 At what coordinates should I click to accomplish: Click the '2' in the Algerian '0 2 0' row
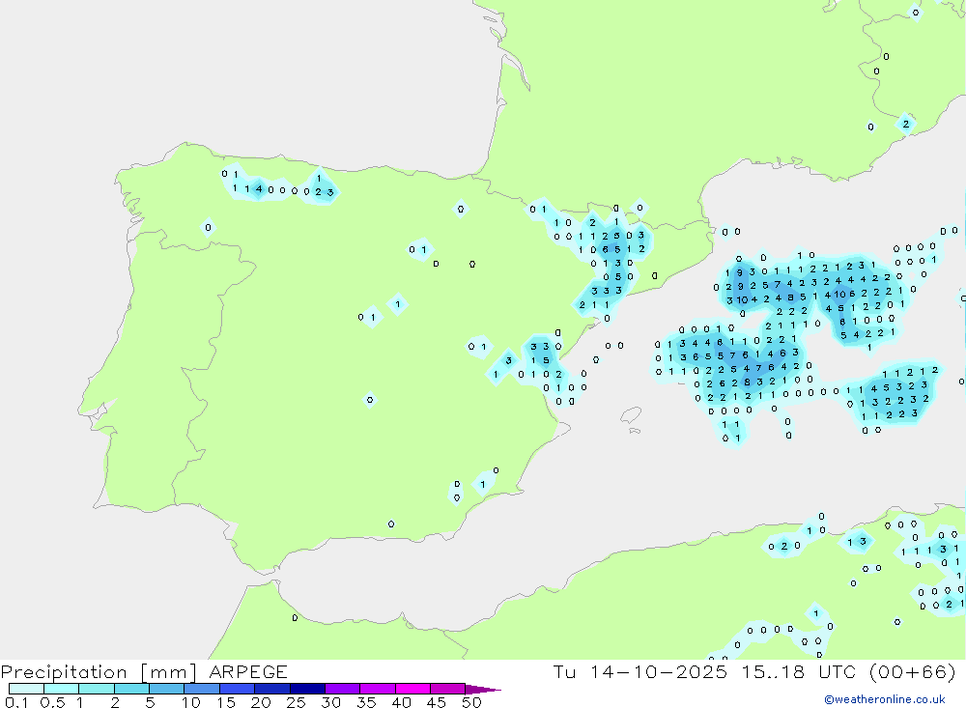click(784, 546)
